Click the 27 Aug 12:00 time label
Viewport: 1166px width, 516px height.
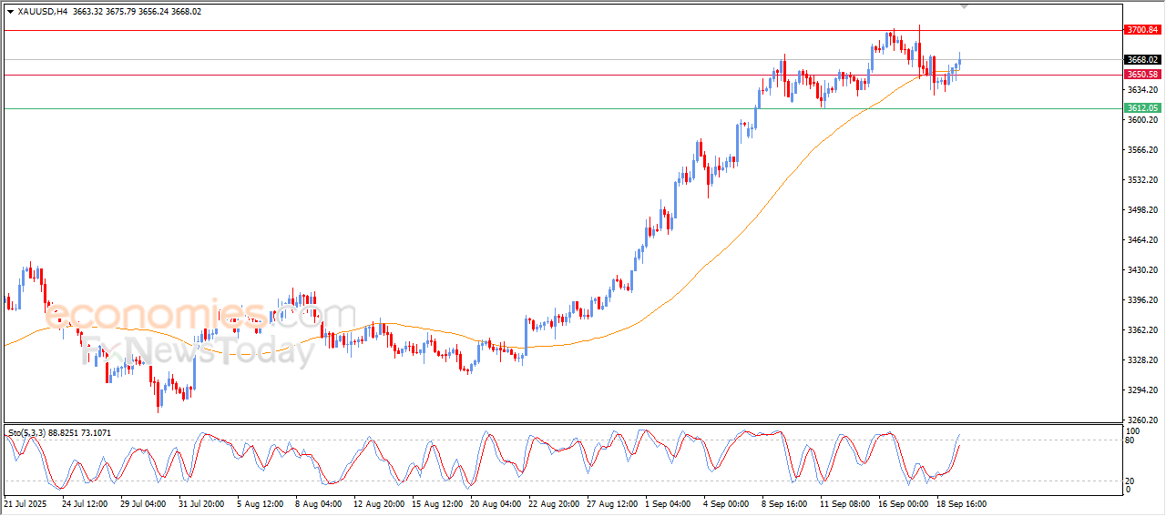click(x=612, y=503)
